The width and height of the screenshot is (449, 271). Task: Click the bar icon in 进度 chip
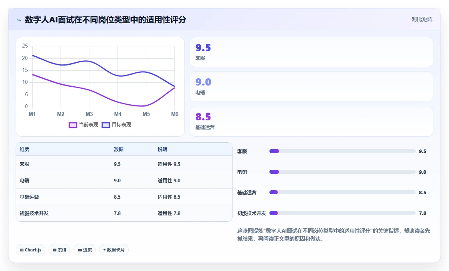pyautogui.click(x=80, y=250)
